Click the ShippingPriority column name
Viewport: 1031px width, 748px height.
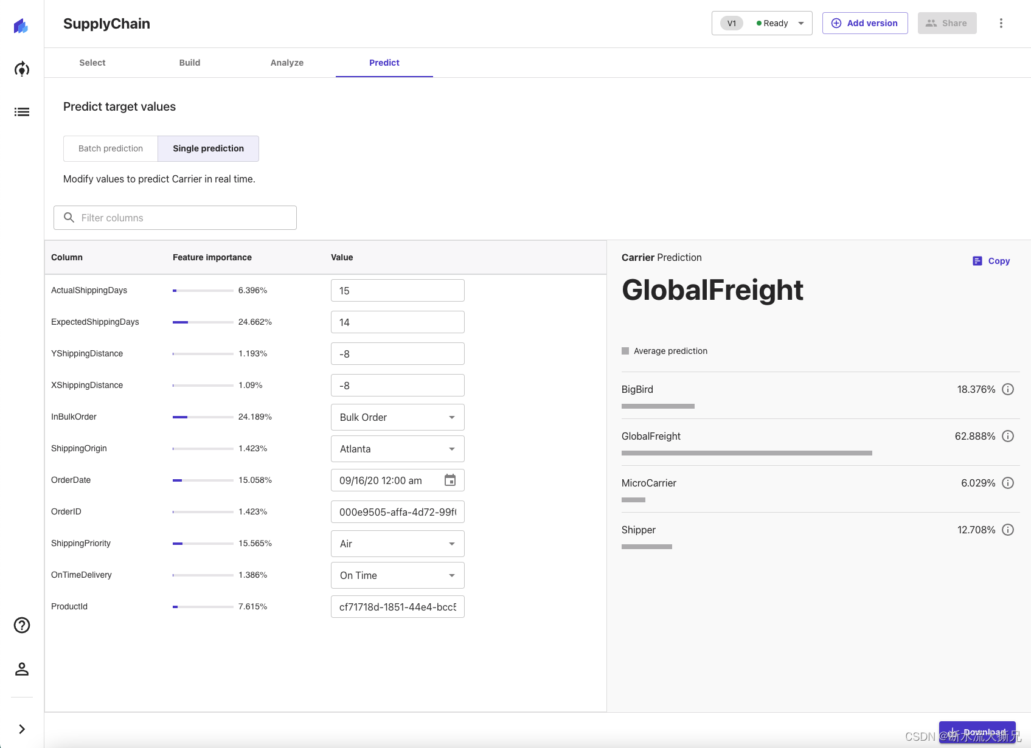pos(81,543)
